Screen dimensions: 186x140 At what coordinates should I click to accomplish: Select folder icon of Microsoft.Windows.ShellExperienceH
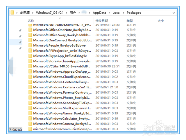pos(30,108)
